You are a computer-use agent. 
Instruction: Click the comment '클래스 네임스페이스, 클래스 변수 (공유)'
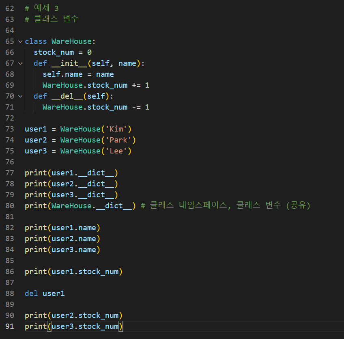coord(230,205)
